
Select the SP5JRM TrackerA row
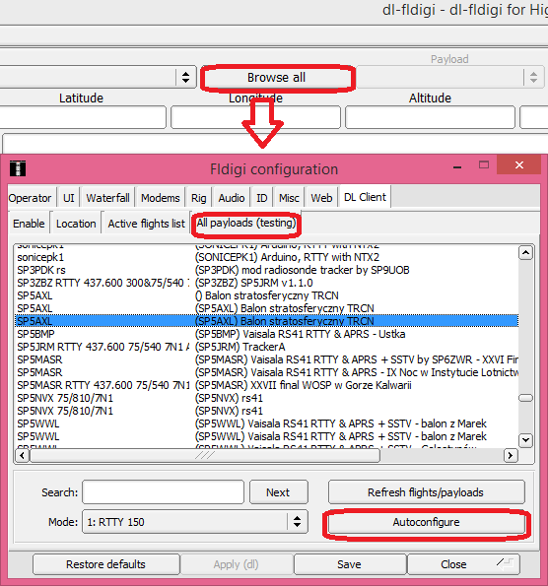click(266, 347)
